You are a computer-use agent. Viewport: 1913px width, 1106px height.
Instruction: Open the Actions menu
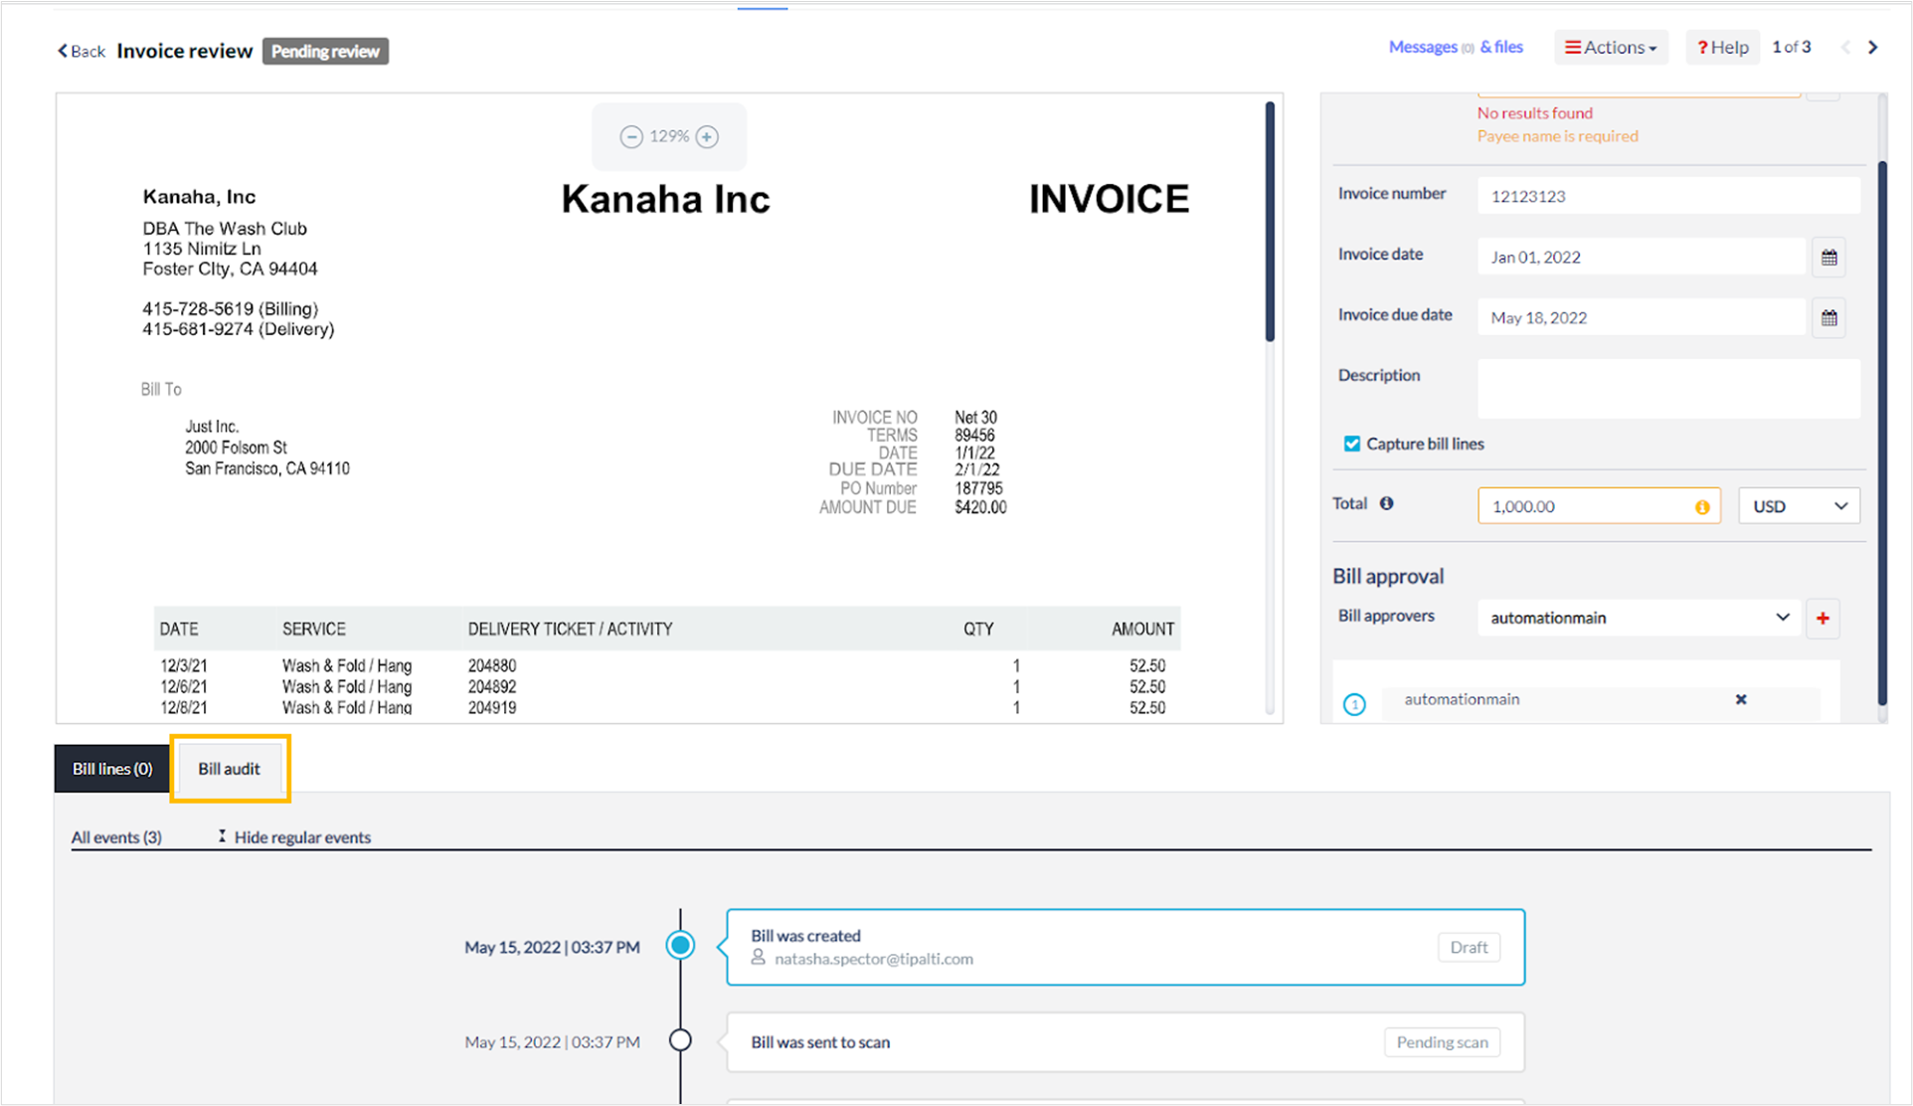(x=1611, y=48)
